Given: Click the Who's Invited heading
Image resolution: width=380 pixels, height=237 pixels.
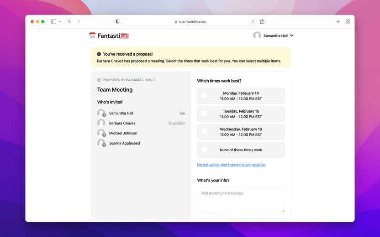Looking at the screenshot, I should point(110,102).
